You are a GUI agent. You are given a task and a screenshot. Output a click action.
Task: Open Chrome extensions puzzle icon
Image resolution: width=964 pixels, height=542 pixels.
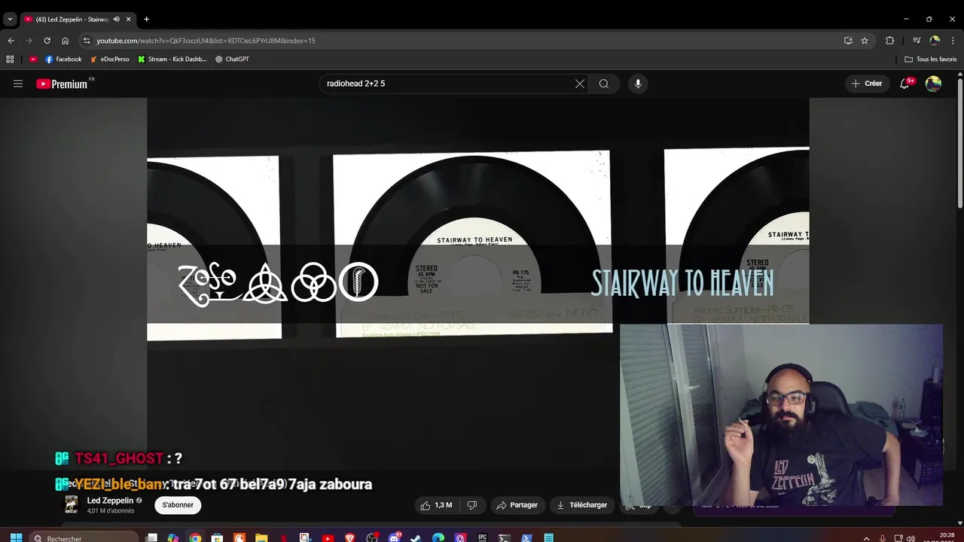click(x=889, y=41)
